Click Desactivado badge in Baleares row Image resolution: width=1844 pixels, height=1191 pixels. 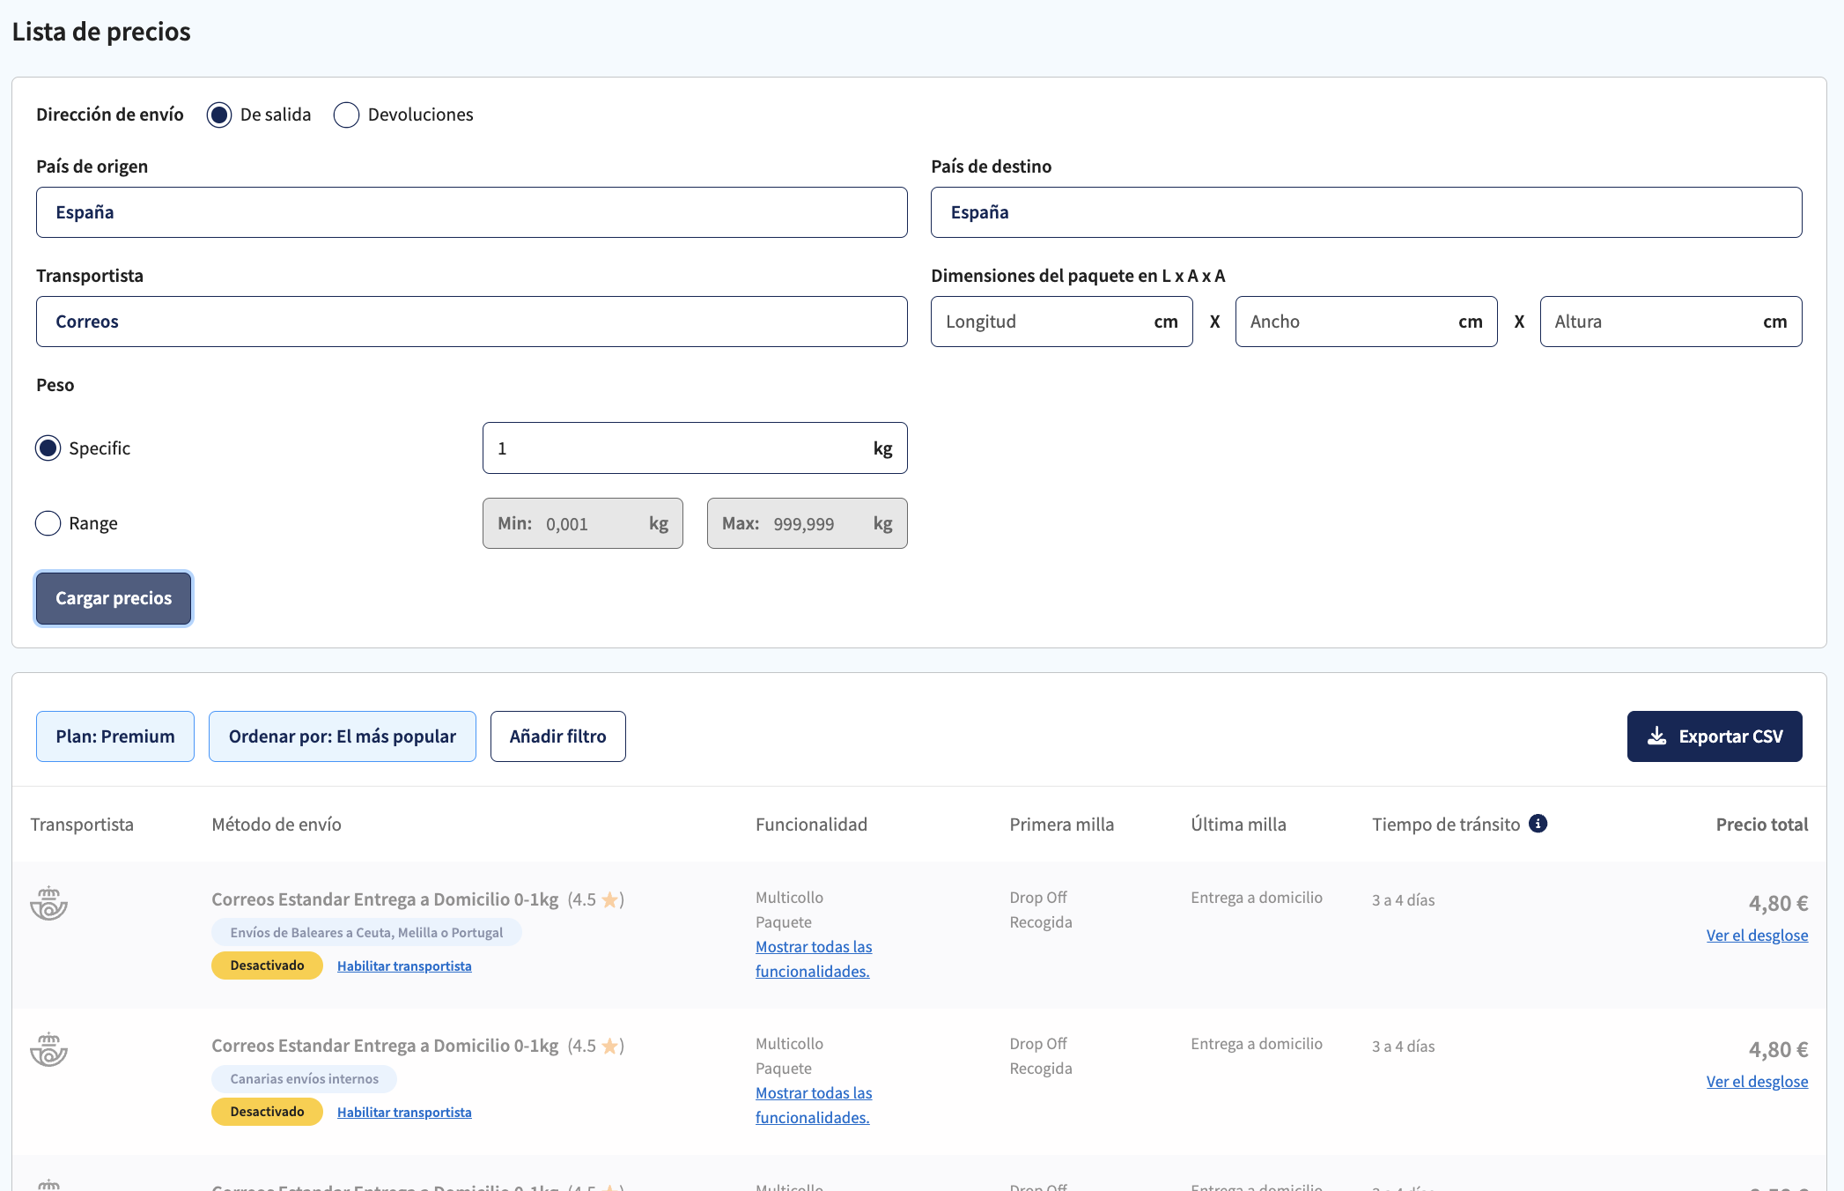(x=267, y=965)
